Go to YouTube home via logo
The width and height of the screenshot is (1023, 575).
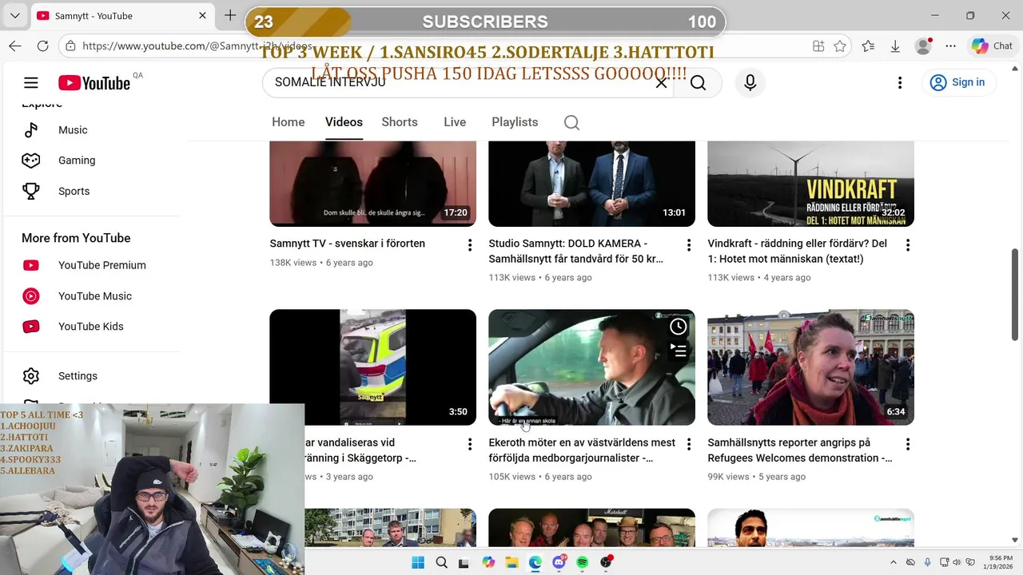[94, 83]
